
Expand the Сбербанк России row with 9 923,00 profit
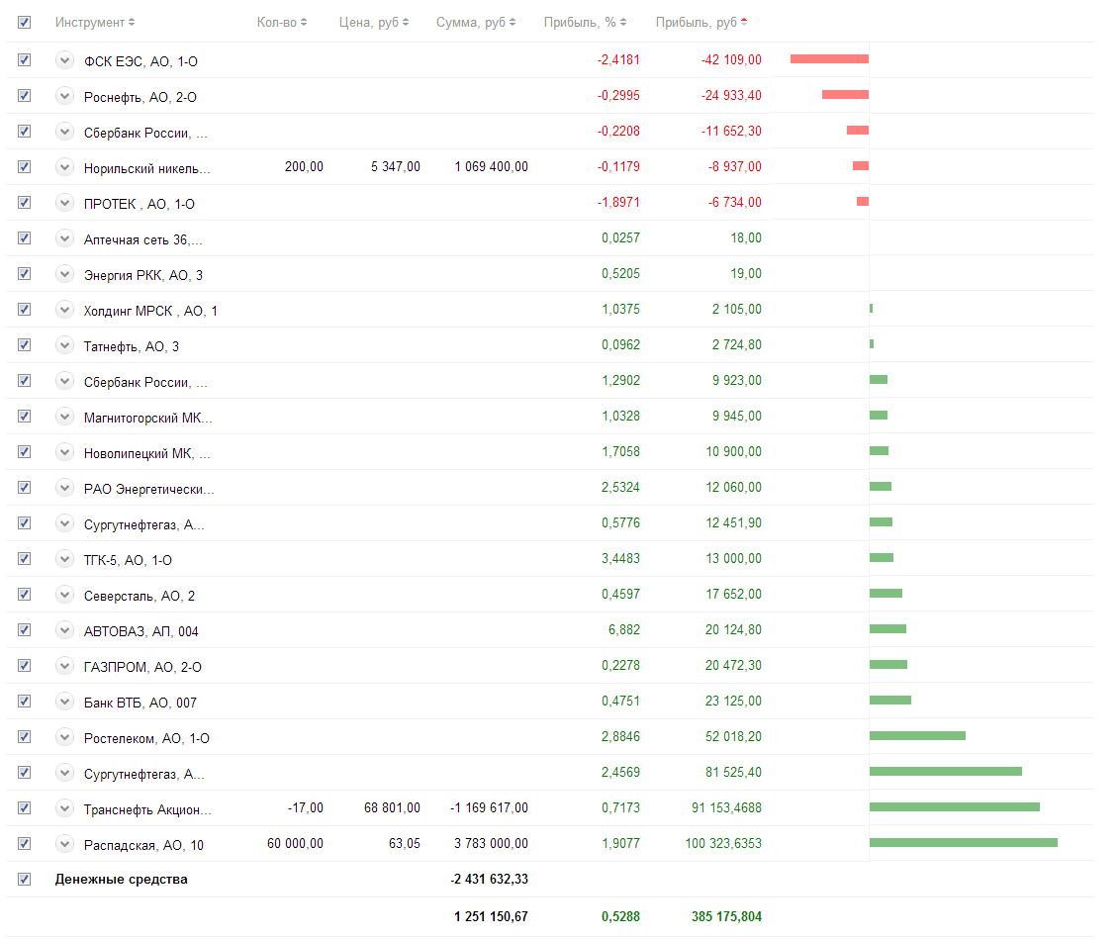point(65,381)
